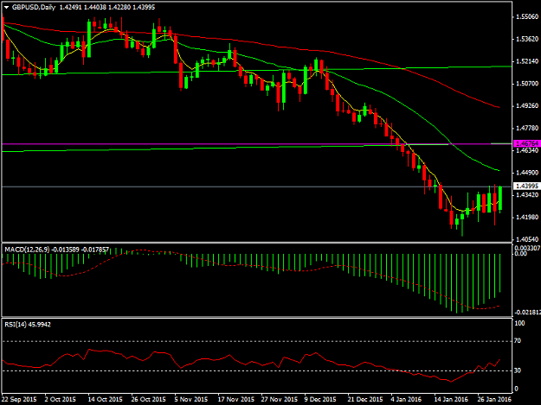Select the 1.55060 price scale value

pyautogui.click(x=527, y=16)
